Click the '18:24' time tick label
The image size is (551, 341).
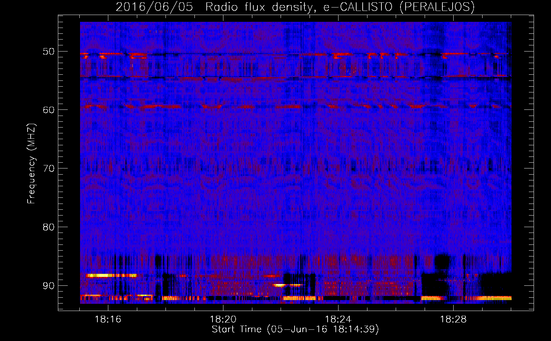click(338, 320)
